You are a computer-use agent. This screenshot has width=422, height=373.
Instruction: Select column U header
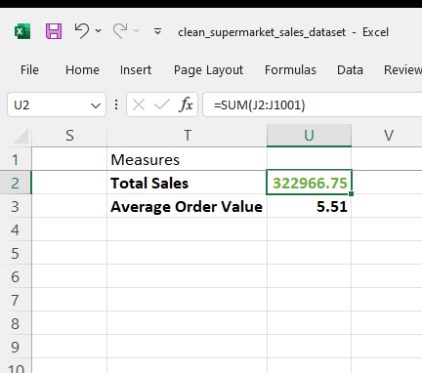[309, 136]
